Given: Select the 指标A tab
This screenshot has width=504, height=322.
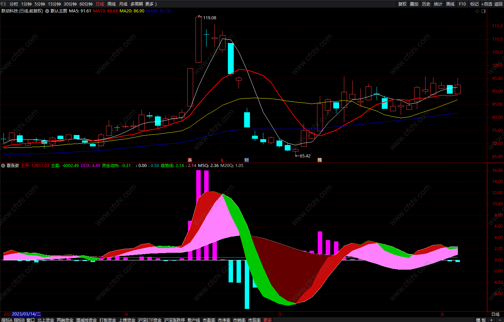Looking at the screenshot, I should point(7,320).
